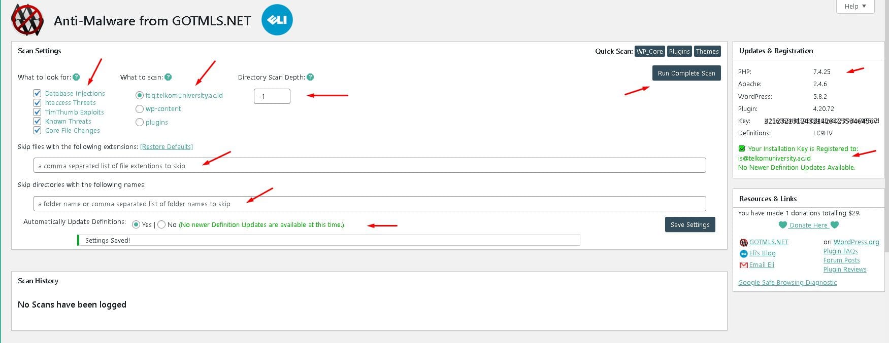Click the GOTMLS.NET icon in Resources
The height and width of the screenshot is (343, 889).
[743, 243]
